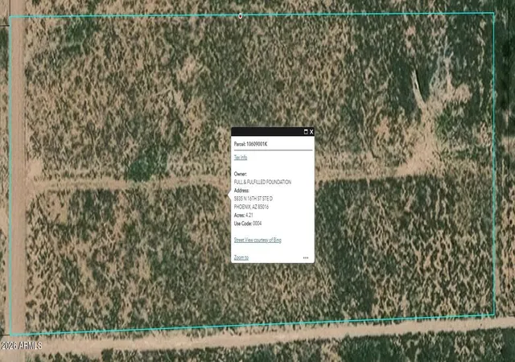Image resolution: width=515 pixels, height=362 pixels.
Task: Open Street View courtesy of Bing
Action: click(257, 241)
